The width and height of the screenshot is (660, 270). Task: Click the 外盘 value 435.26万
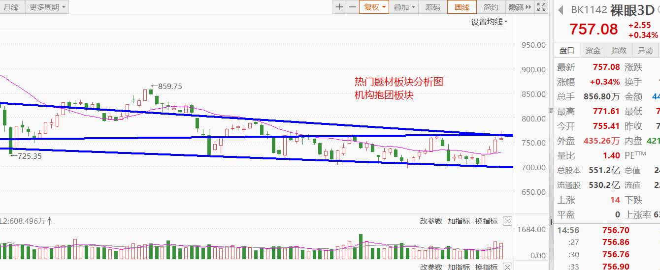pos(601,141)
